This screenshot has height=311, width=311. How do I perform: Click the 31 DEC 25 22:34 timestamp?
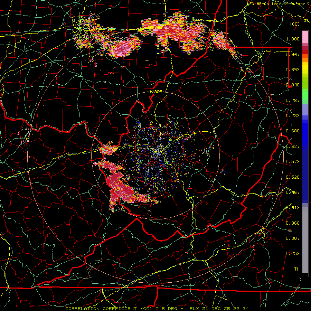tap(226, 309)
